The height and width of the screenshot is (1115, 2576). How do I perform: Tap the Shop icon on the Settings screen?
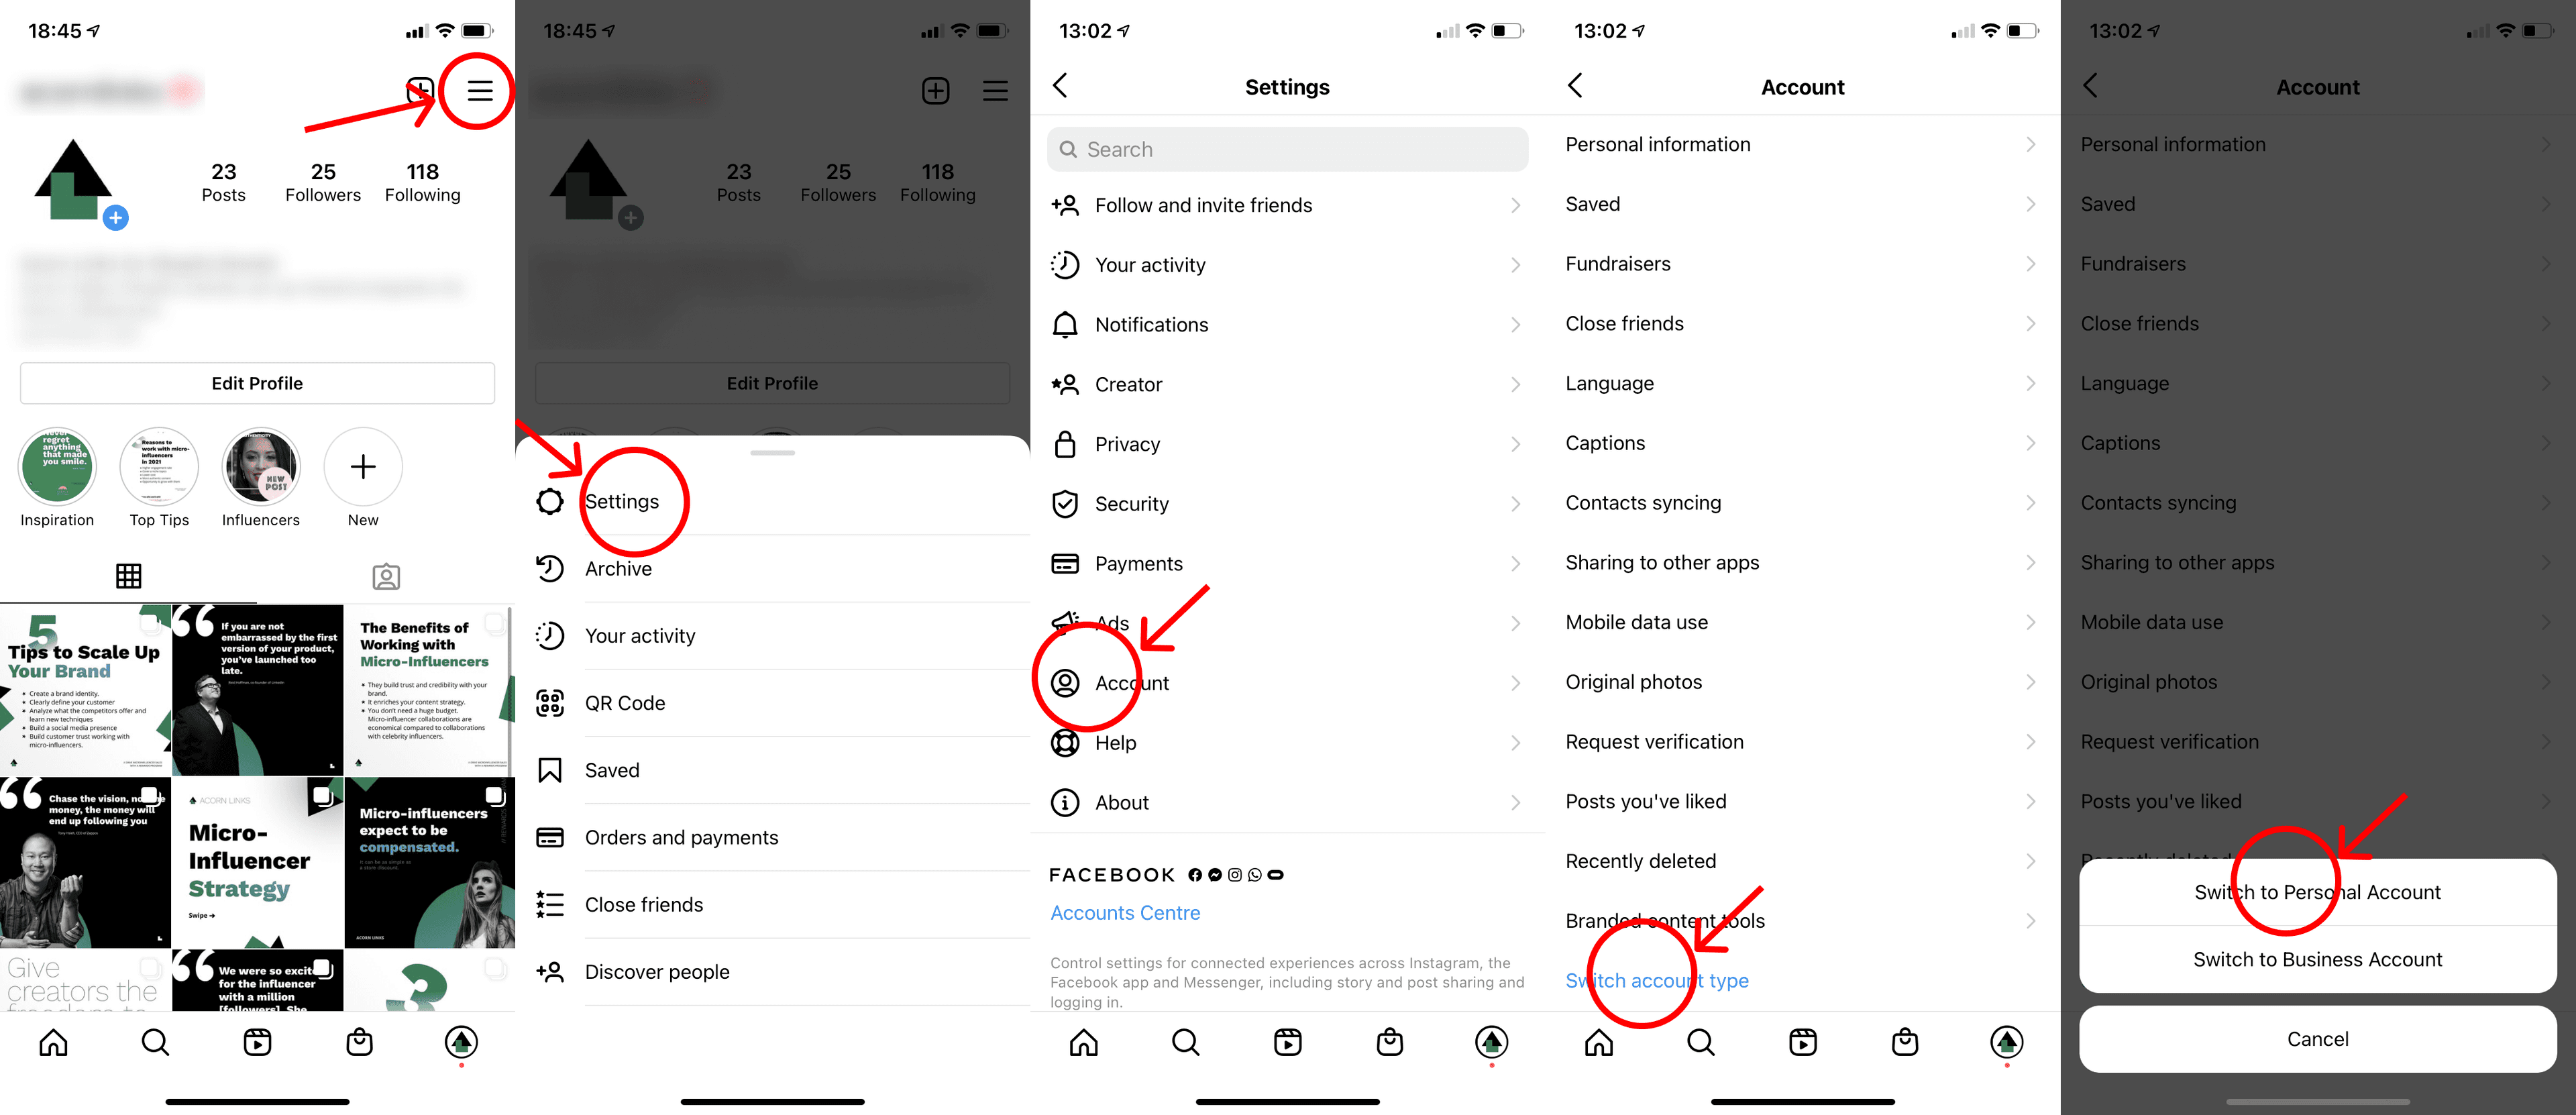1389,1042
